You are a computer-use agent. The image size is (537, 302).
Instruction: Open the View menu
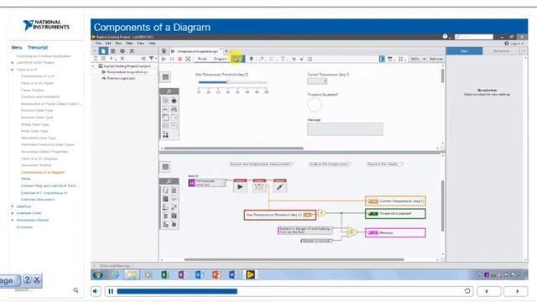[140, 44]
